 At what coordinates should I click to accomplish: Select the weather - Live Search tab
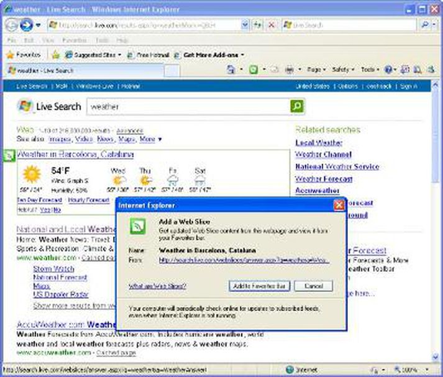(83, 70)
